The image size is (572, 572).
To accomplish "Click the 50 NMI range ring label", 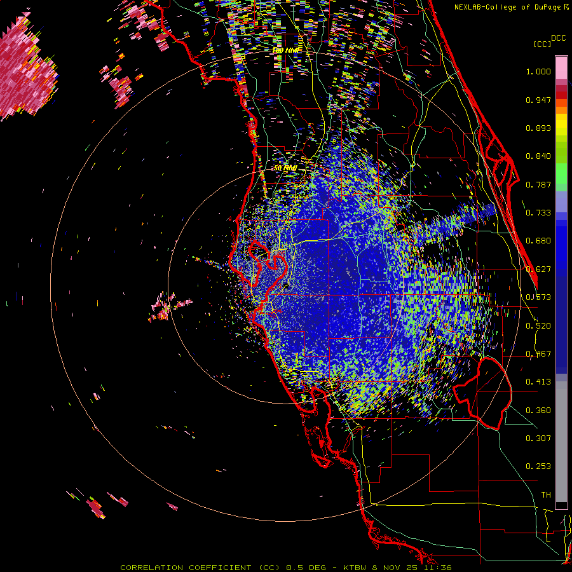I will pyautogui.click(x=285, y=168).
